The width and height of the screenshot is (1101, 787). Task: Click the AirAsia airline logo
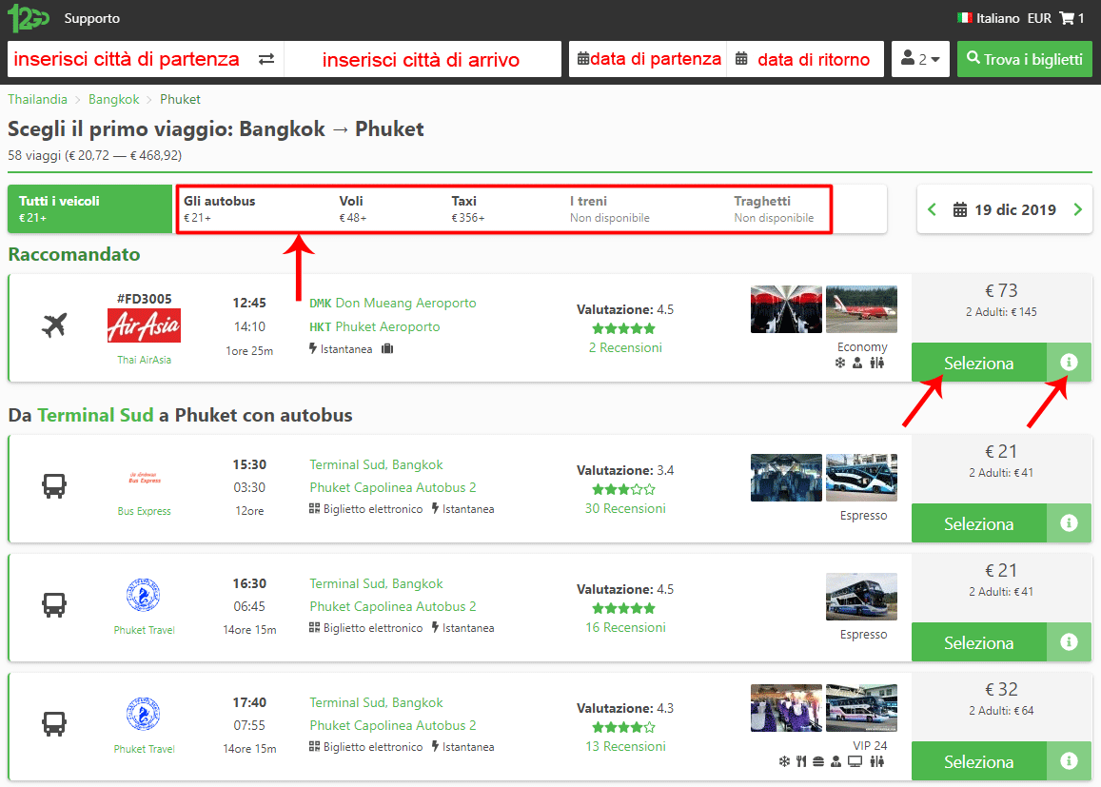[144, 325]
